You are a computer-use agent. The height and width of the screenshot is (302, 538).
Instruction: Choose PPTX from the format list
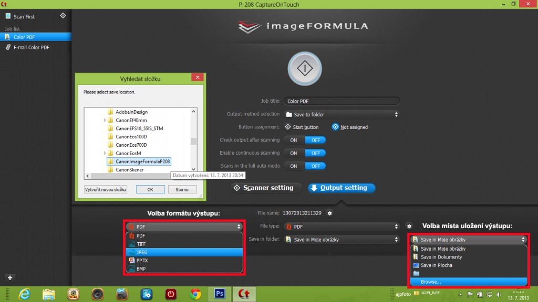(x=184, y=261)
